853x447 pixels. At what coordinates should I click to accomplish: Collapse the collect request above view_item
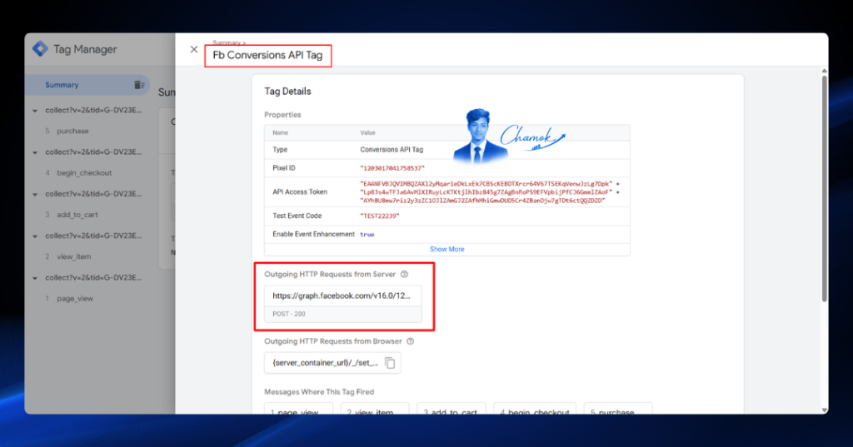(x=35, y=236)
